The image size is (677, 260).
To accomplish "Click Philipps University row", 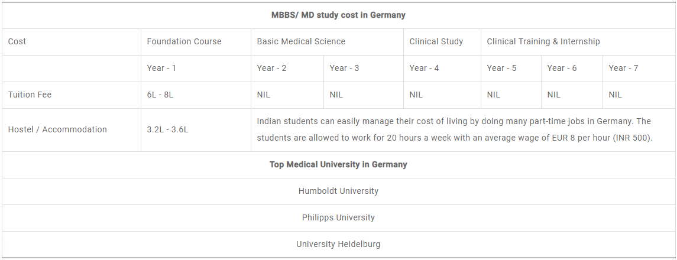I will click(x=338, y=217).
